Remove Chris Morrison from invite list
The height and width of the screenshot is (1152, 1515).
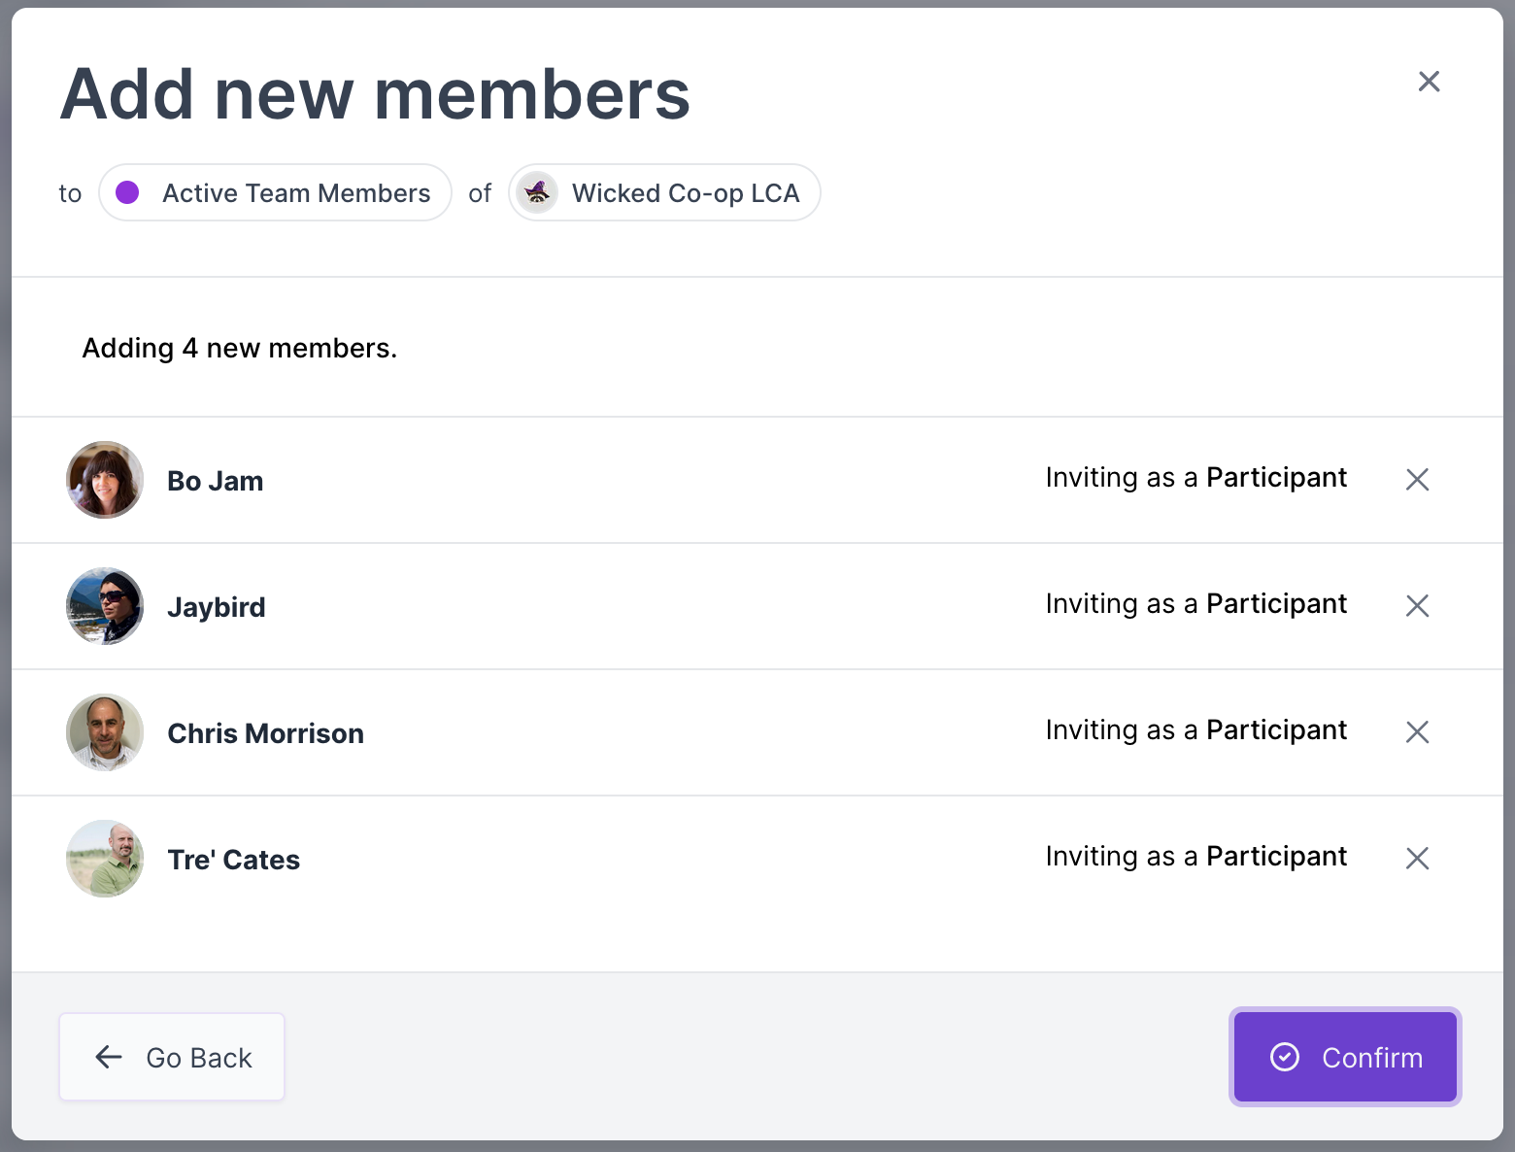pyautogui.click(x=1417, y=731)
